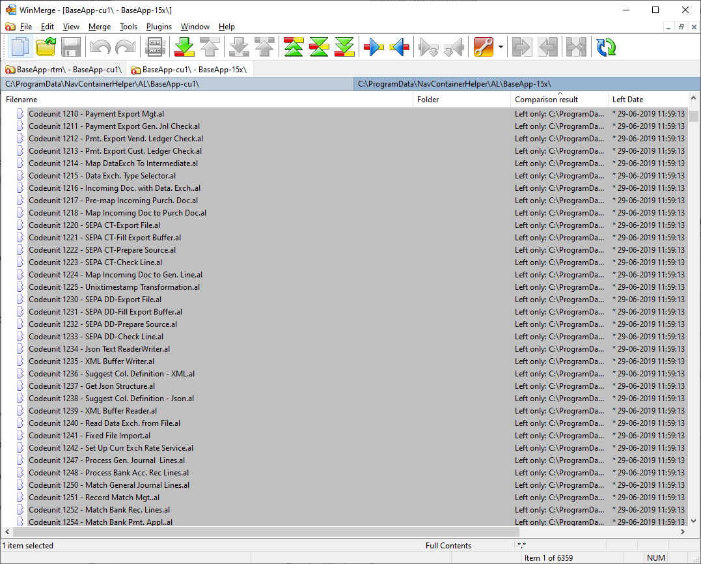Viewport: 701px width, 564px height.
Task: Open the File menu
Action: [x=26, y=27]
